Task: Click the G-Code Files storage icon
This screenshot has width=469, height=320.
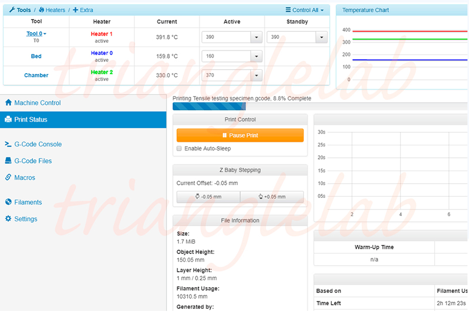Action: (8, 161)
